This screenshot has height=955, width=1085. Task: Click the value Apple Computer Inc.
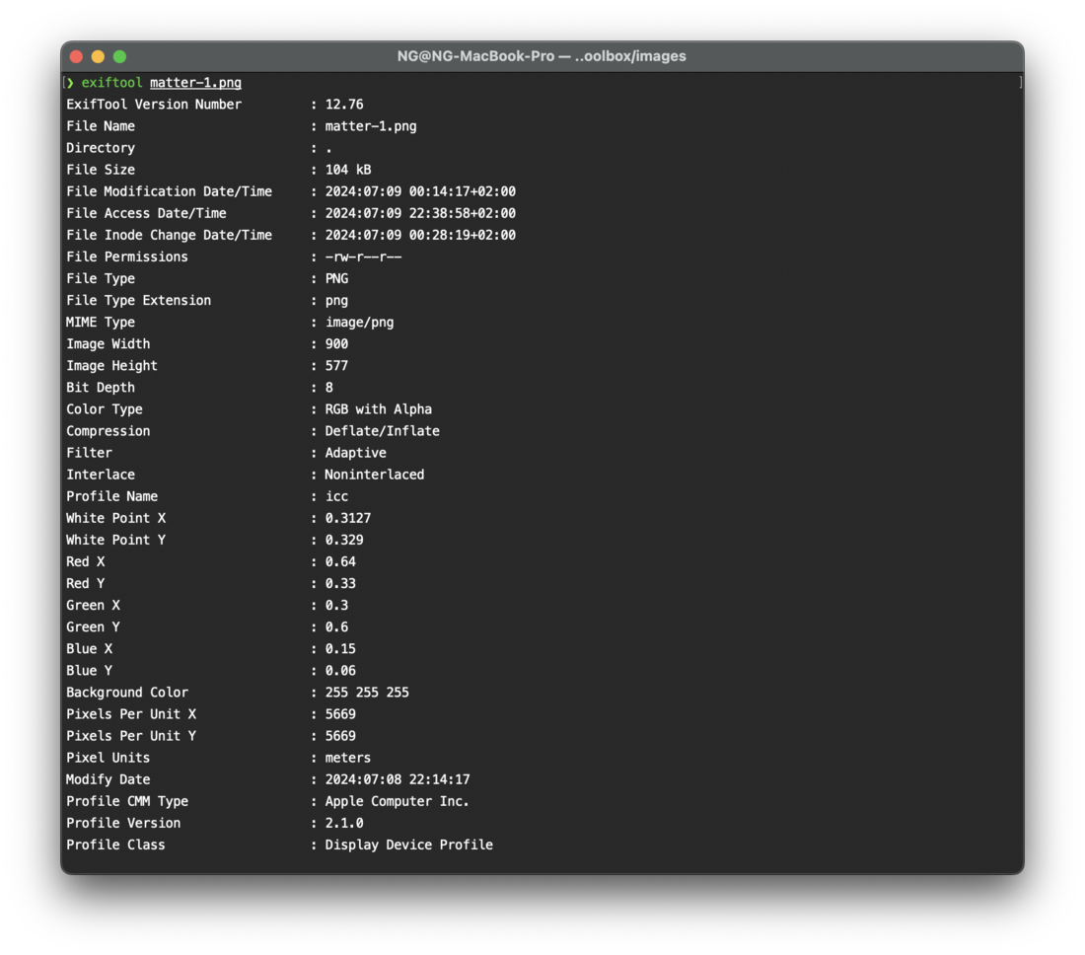(398, 801)
